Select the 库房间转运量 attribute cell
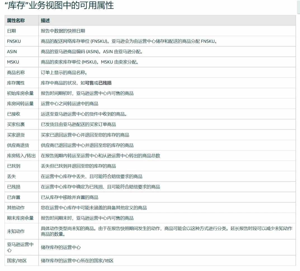Screen dimensions: 300x271 22,104
